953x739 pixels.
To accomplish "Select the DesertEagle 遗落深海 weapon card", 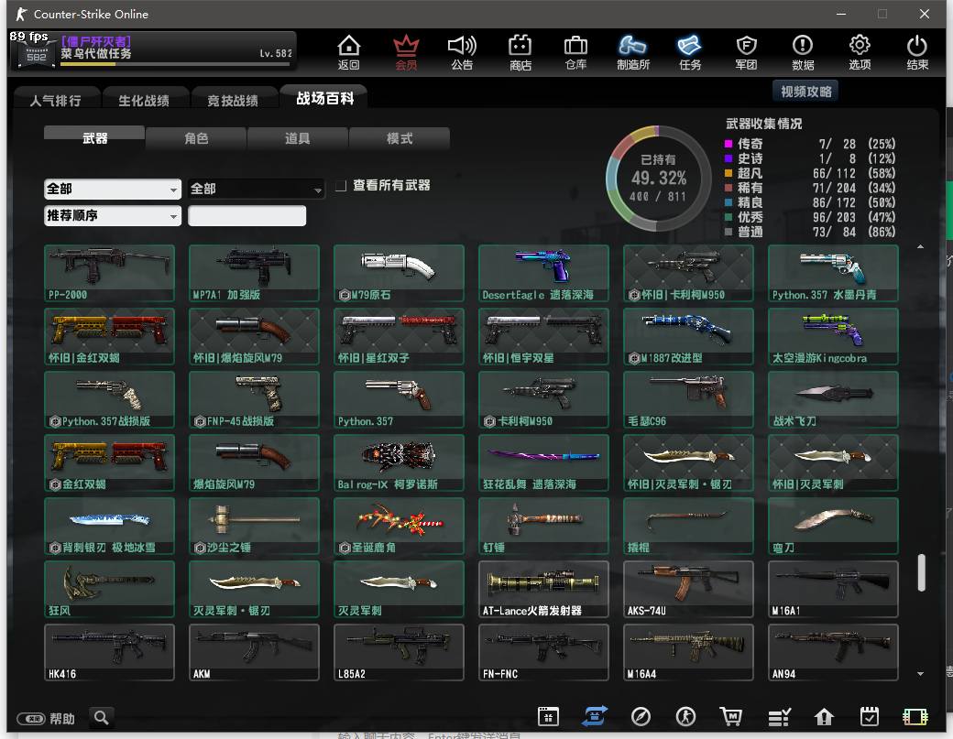I will click(543, 273).
